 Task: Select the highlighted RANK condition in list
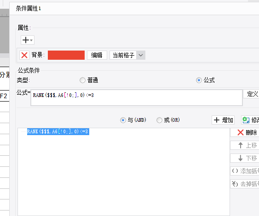(x=58, y=131)
